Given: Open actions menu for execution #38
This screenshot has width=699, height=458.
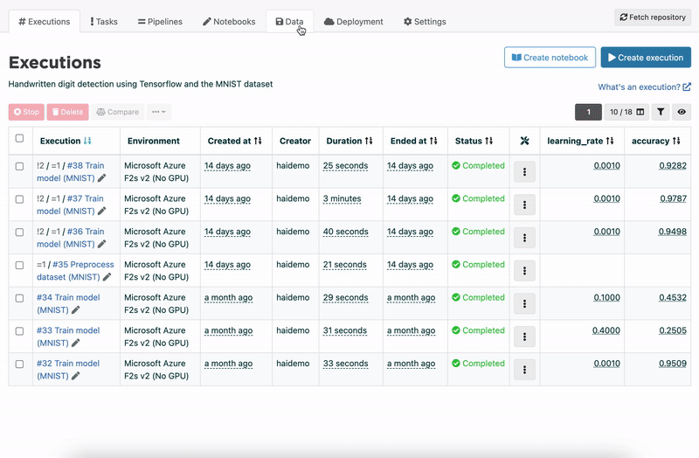Looking at the screenshot, I should pyautogui.click(x=525, y=171).
